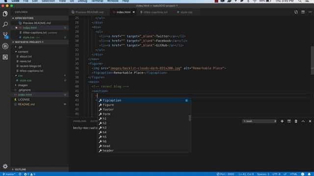This screenshot has width=314, height=176.
Task: Open the Explorer view in activity bar
Action: coord(5,14)
